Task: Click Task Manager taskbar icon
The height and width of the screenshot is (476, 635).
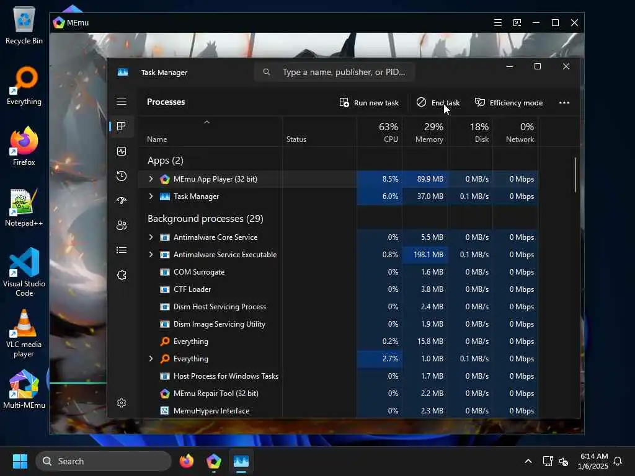Action: [241, 461]
